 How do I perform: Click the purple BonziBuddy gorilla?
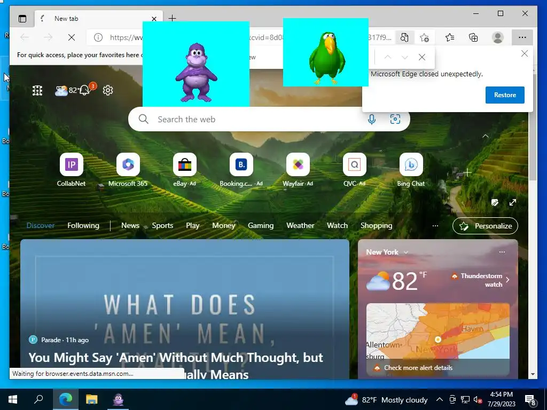196,73
